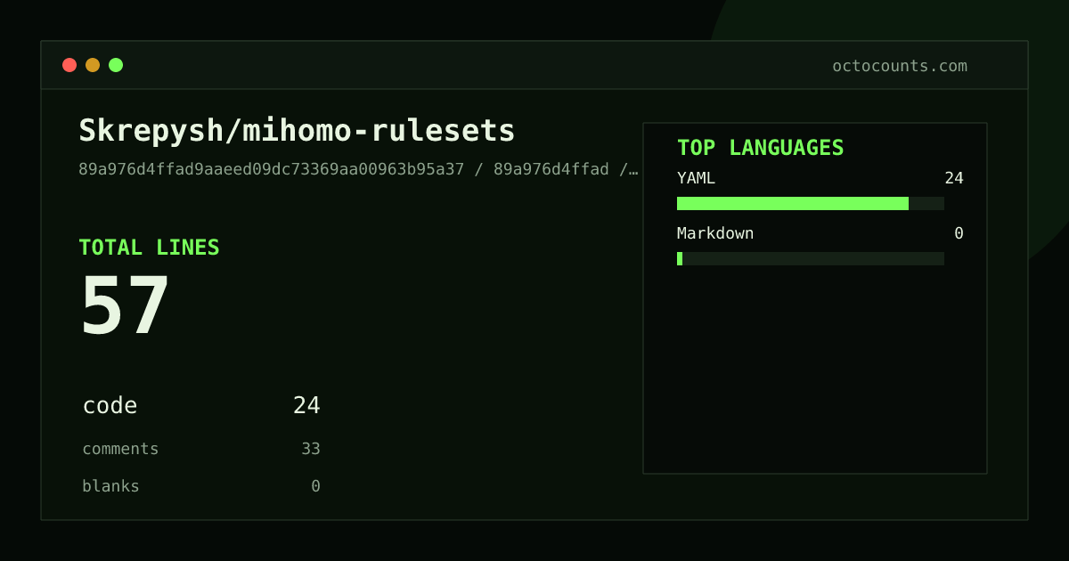Viewport: 1069px width, 561px height.
Task: Click the TOP LANGUAGES heading
Action: pos(760,148)
